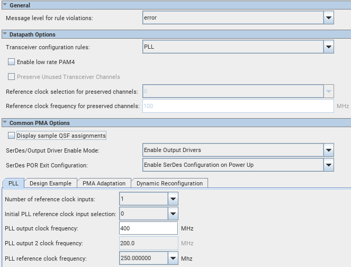Click the Datapath Options header label

click(32, 34)
